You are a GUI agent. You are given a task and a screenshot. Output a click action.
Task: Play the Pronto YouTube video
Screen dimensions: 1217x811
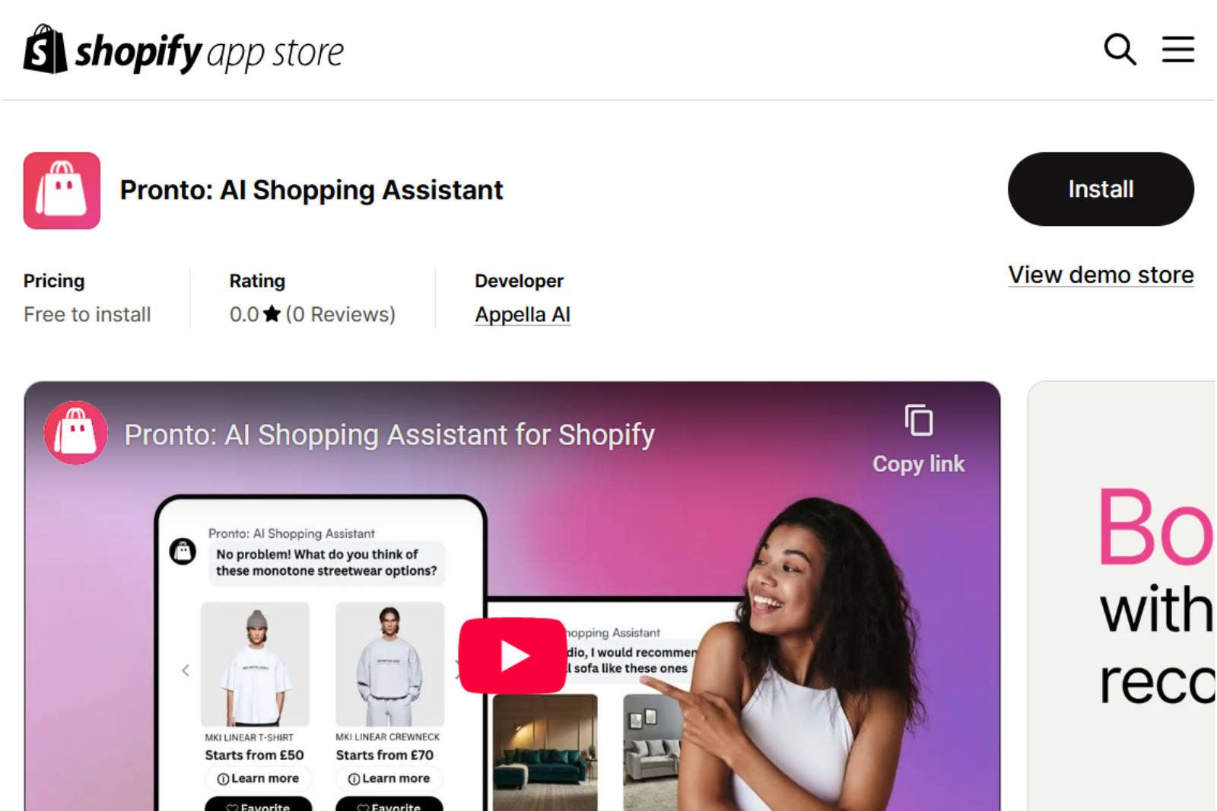pyautogui.click(x=513, y=656)
